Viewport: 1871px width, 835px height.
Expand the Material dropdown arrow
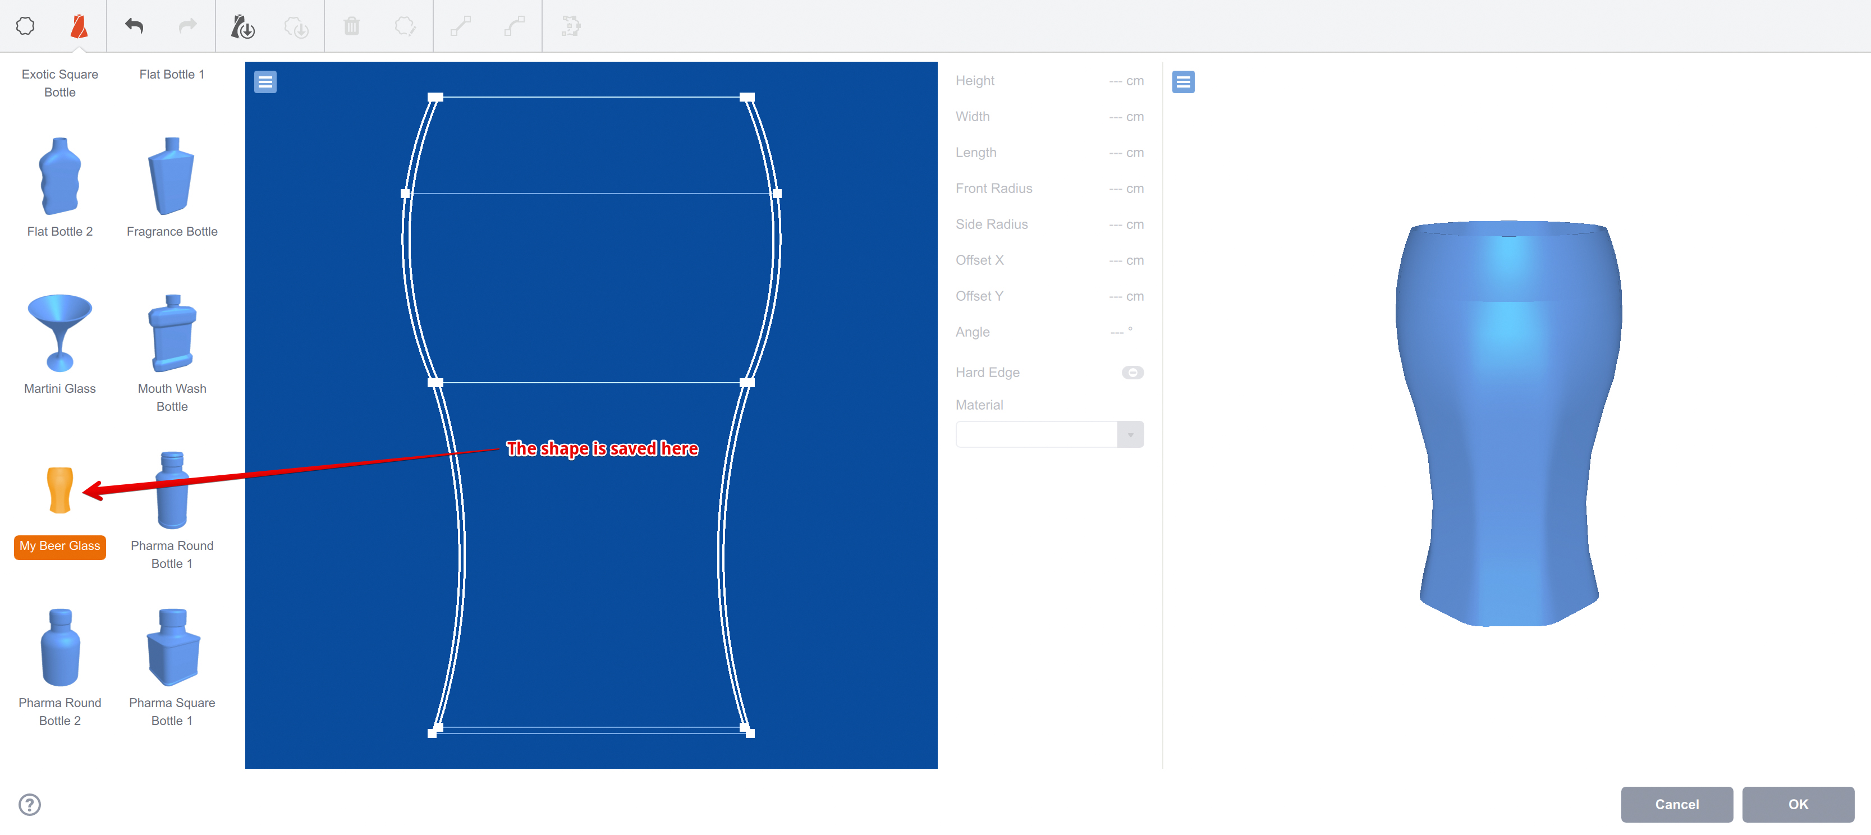click(1130, 434)
